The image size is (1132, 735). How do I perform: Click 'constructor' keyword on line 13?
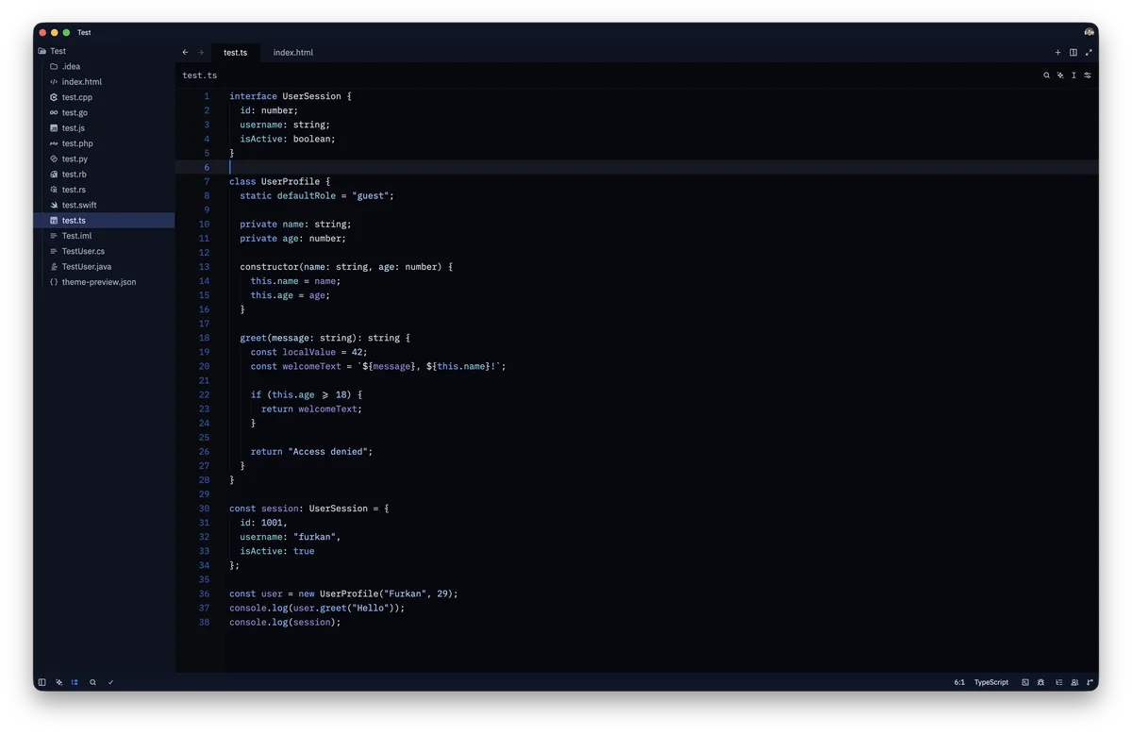tap(269, 267)
